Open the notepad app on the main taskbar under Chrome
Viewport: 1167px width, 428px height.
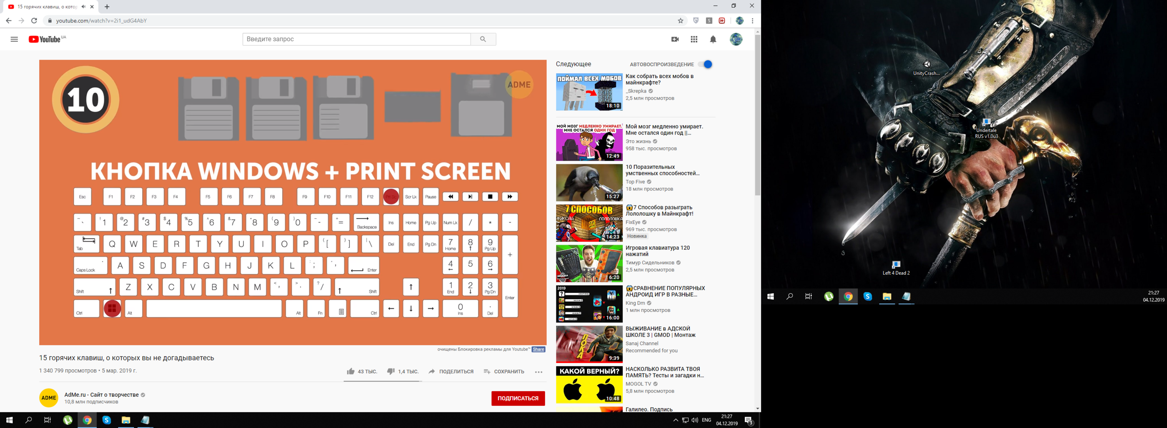(x=145, y=420)
